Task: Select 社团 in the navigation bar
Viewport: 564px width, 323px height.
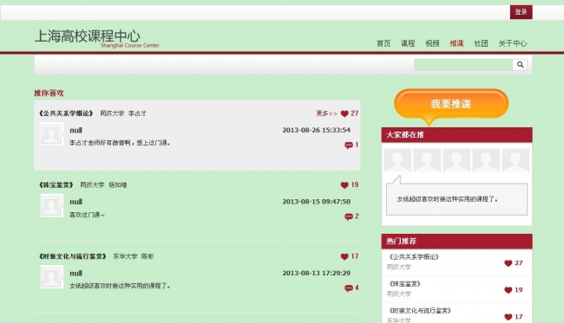Action: [x=481, y=43]
